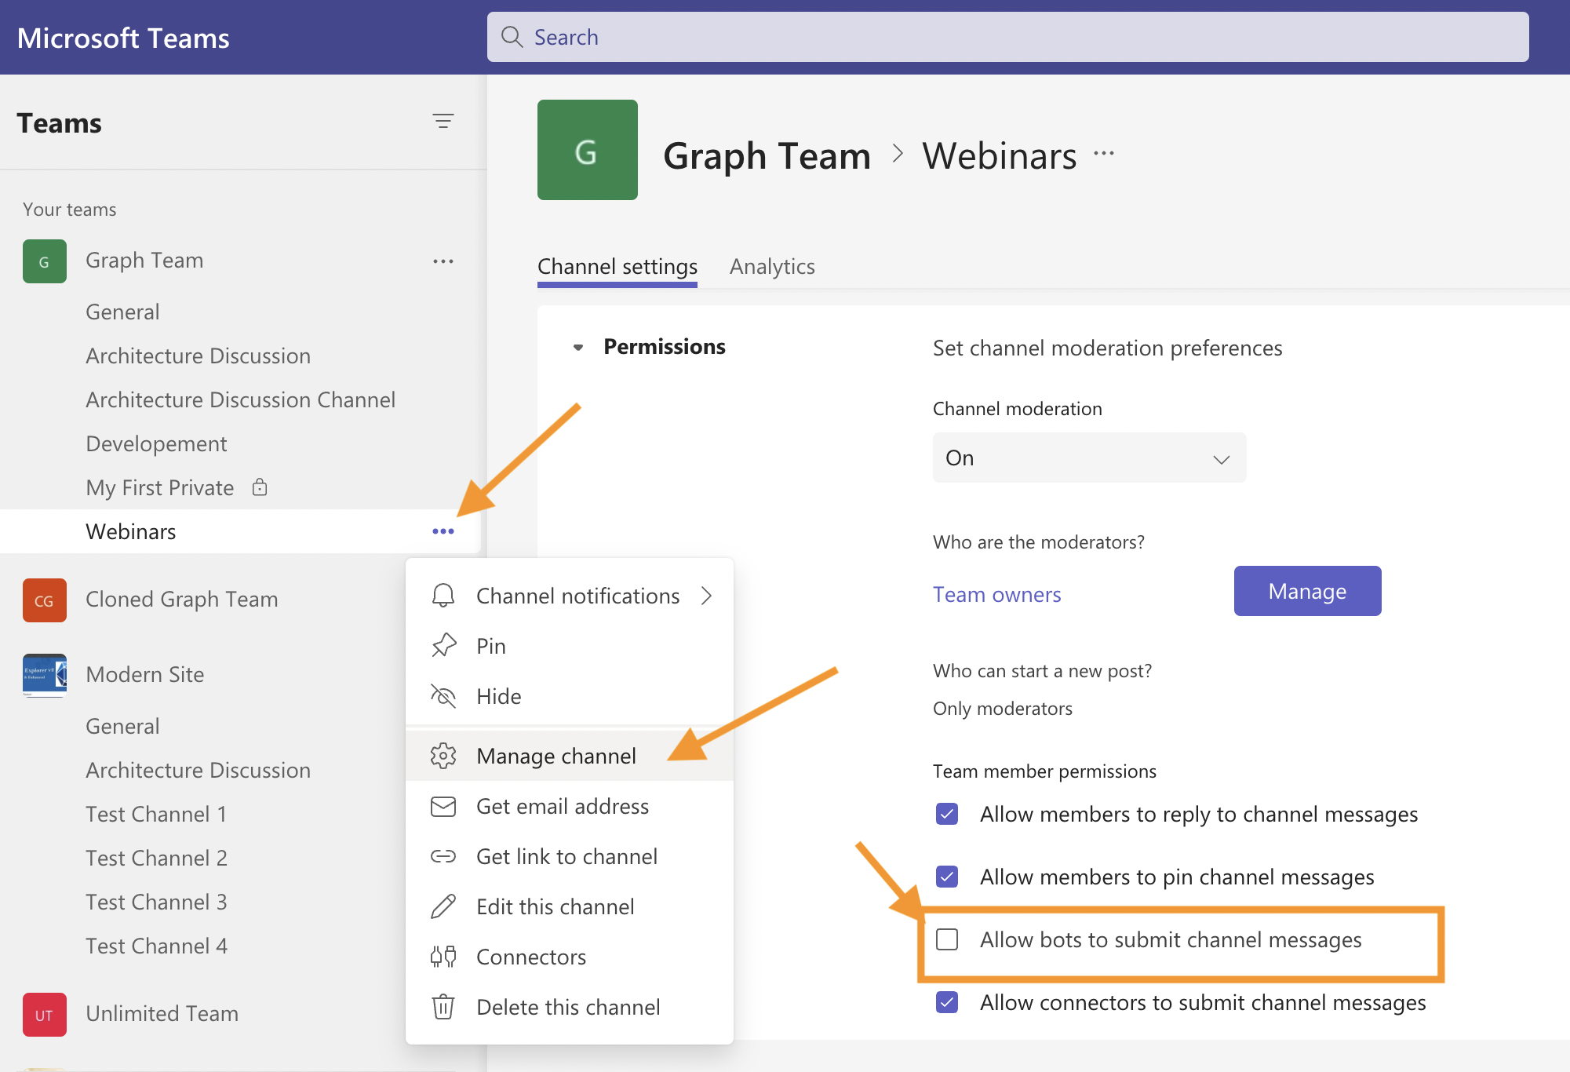Image resolution: width=1570 pixels, height=1072 pixels.
Task: Click the Search input field
Action: tap(1007, 37)
